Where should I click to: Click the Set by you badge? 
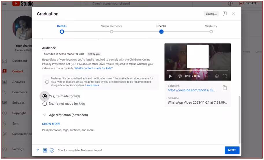94,54
